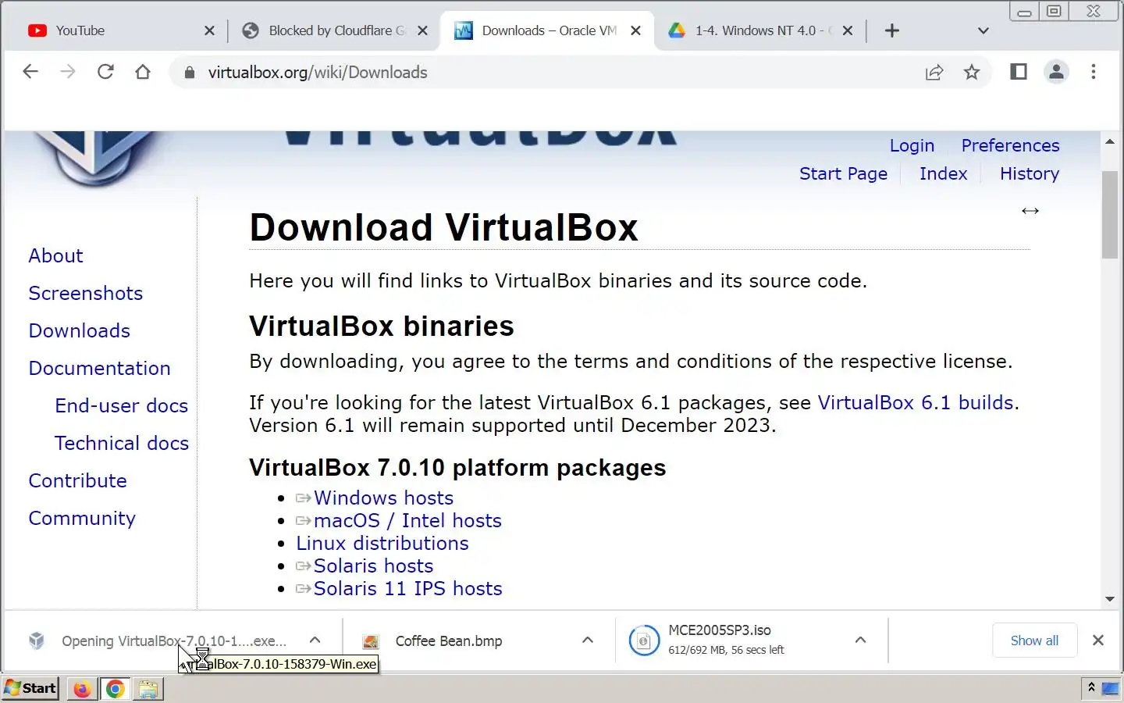Bookmark this page with the star
This screenshot has width=1124, height=703.
point(972,73)
